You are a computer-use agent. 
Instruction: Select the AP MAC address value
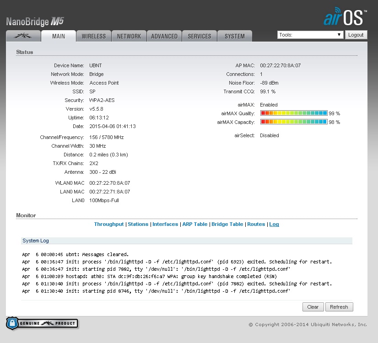[x=281, y=65]
